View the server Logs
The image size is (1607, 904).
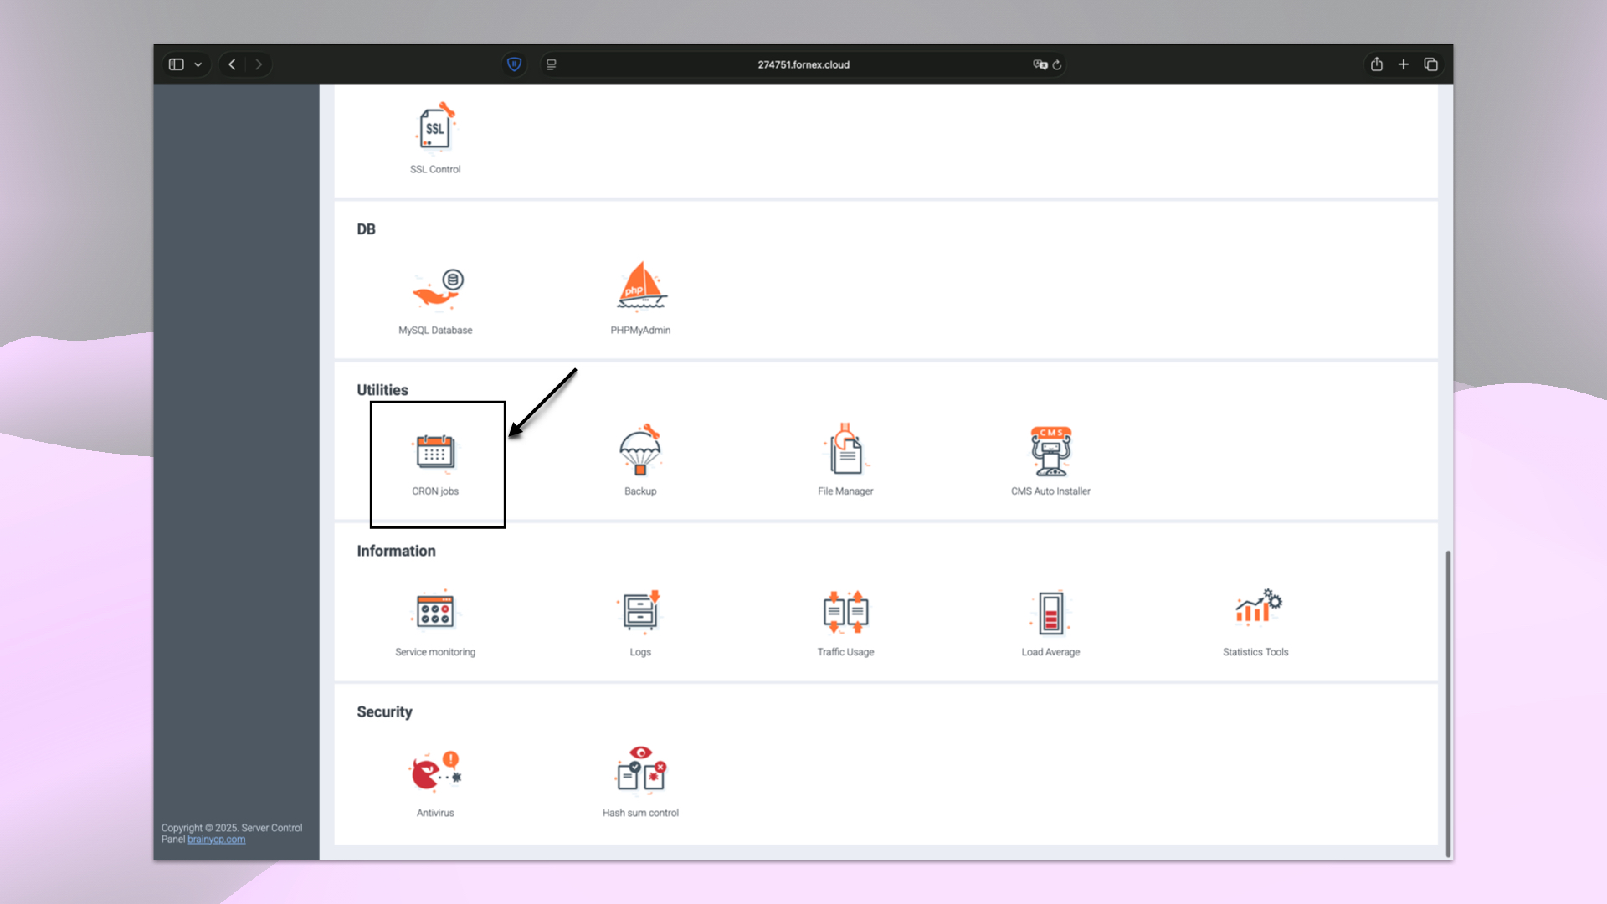point(640,618)
